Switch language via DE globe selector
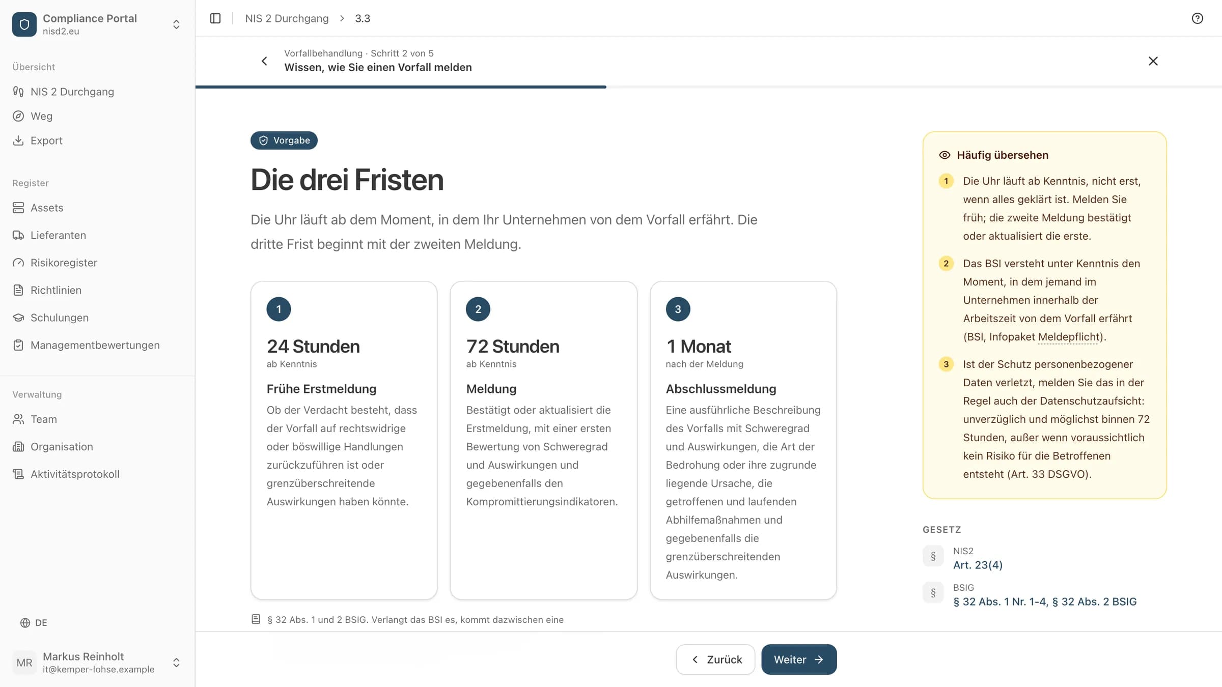This screenshot has height=687, width=1222. (x=34, y=623)
